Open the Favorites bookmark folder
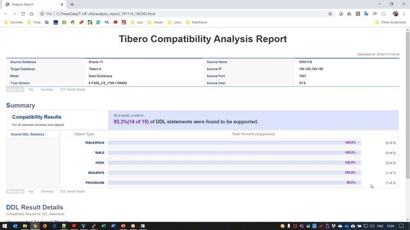Screen dimensions: 410x230 13,22
